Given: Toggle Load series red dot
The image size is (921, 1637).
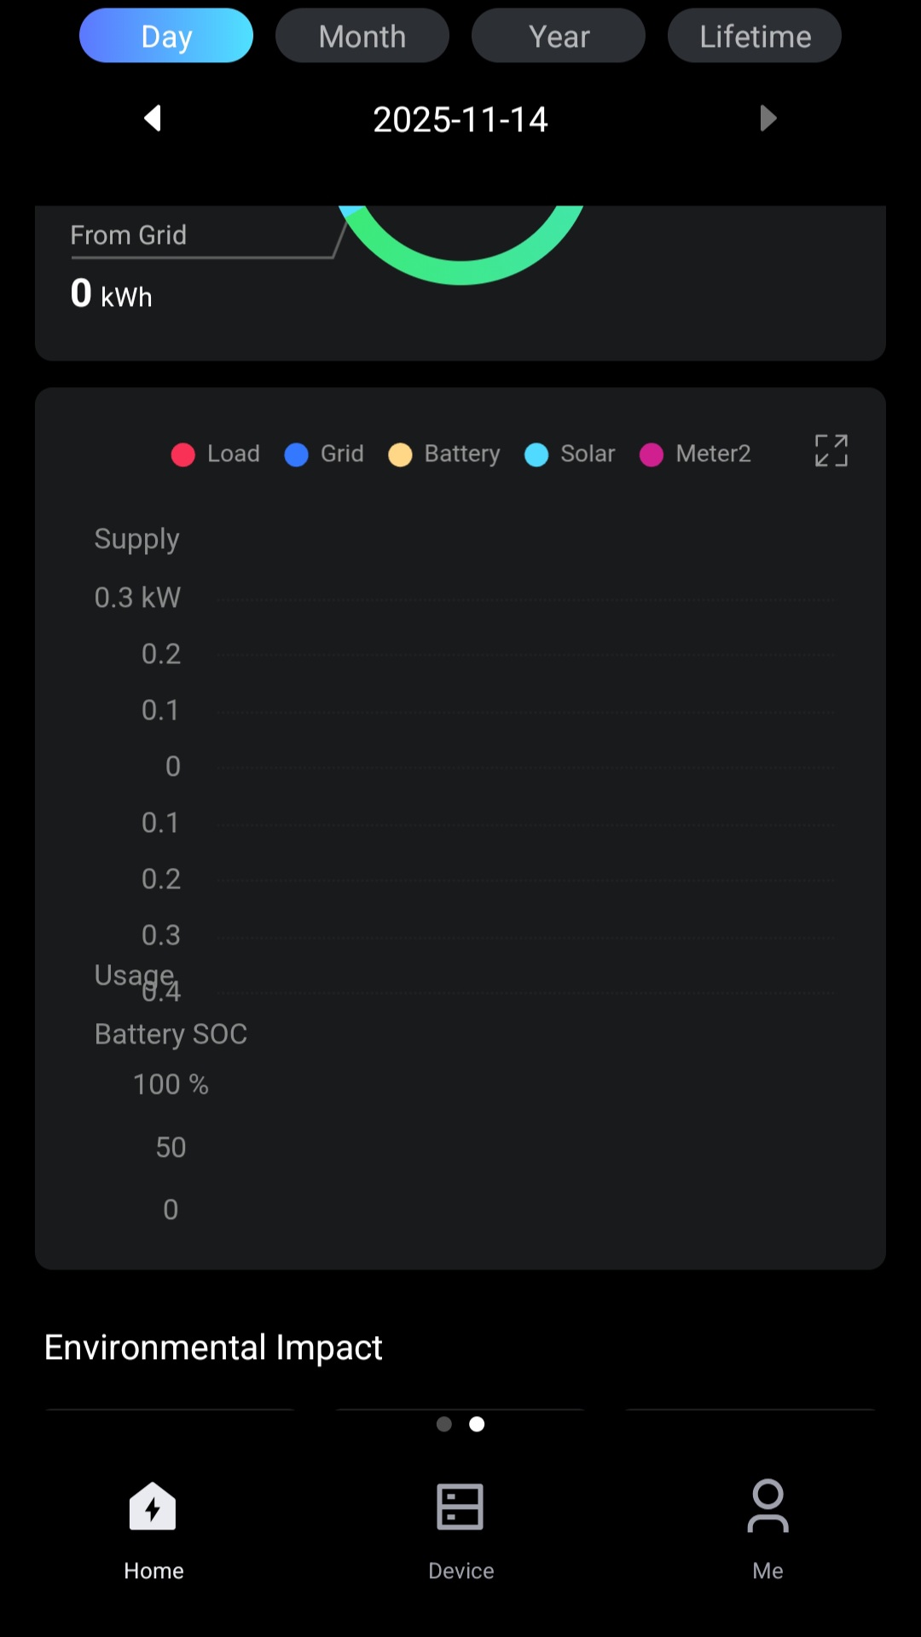Looking at the screenshot, I should tap(183, 454).
